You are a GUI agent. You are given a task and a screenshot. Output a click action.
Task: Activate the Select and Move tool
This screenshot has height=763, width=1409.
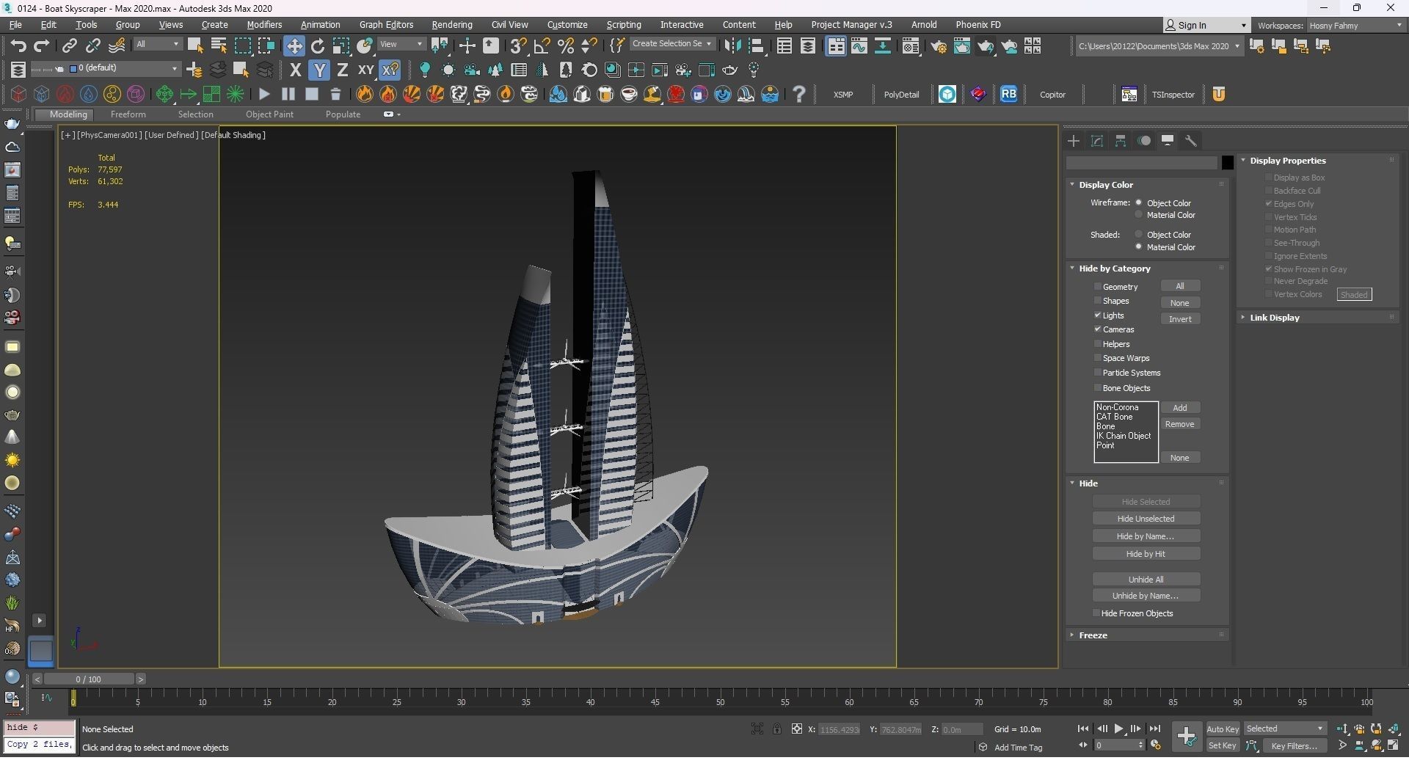click(294, 46)
